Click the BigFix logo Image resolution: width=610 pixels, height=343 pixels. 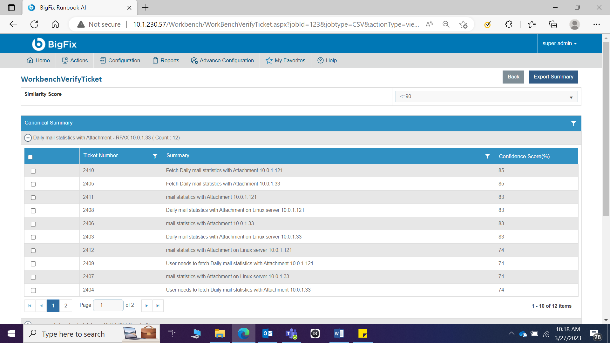pyautogui.click(x=54, y=44)
